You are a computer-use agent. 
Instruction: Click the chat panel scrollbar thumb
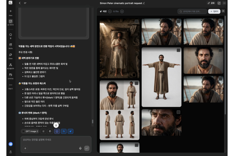[x=93, y=122]
